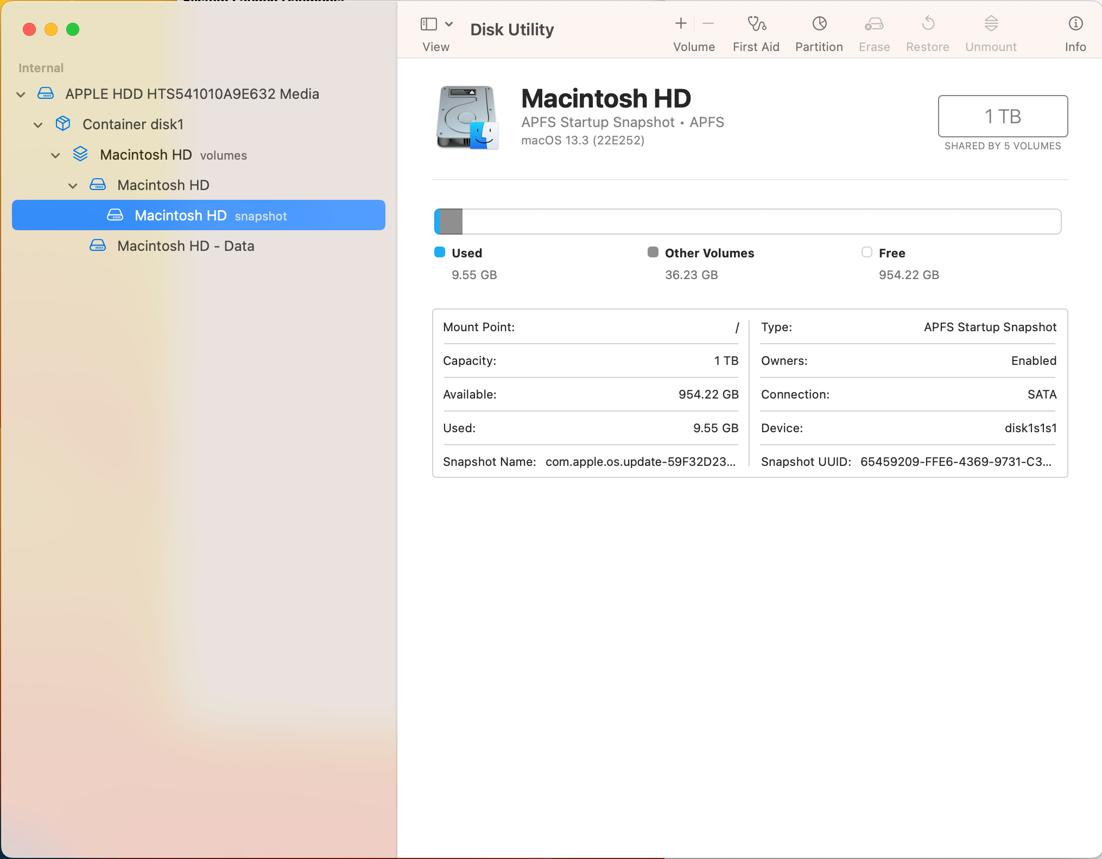Click the snapshot row drive icon
Viewport: 1102px width, 859px height.
[x=115, y=215]
